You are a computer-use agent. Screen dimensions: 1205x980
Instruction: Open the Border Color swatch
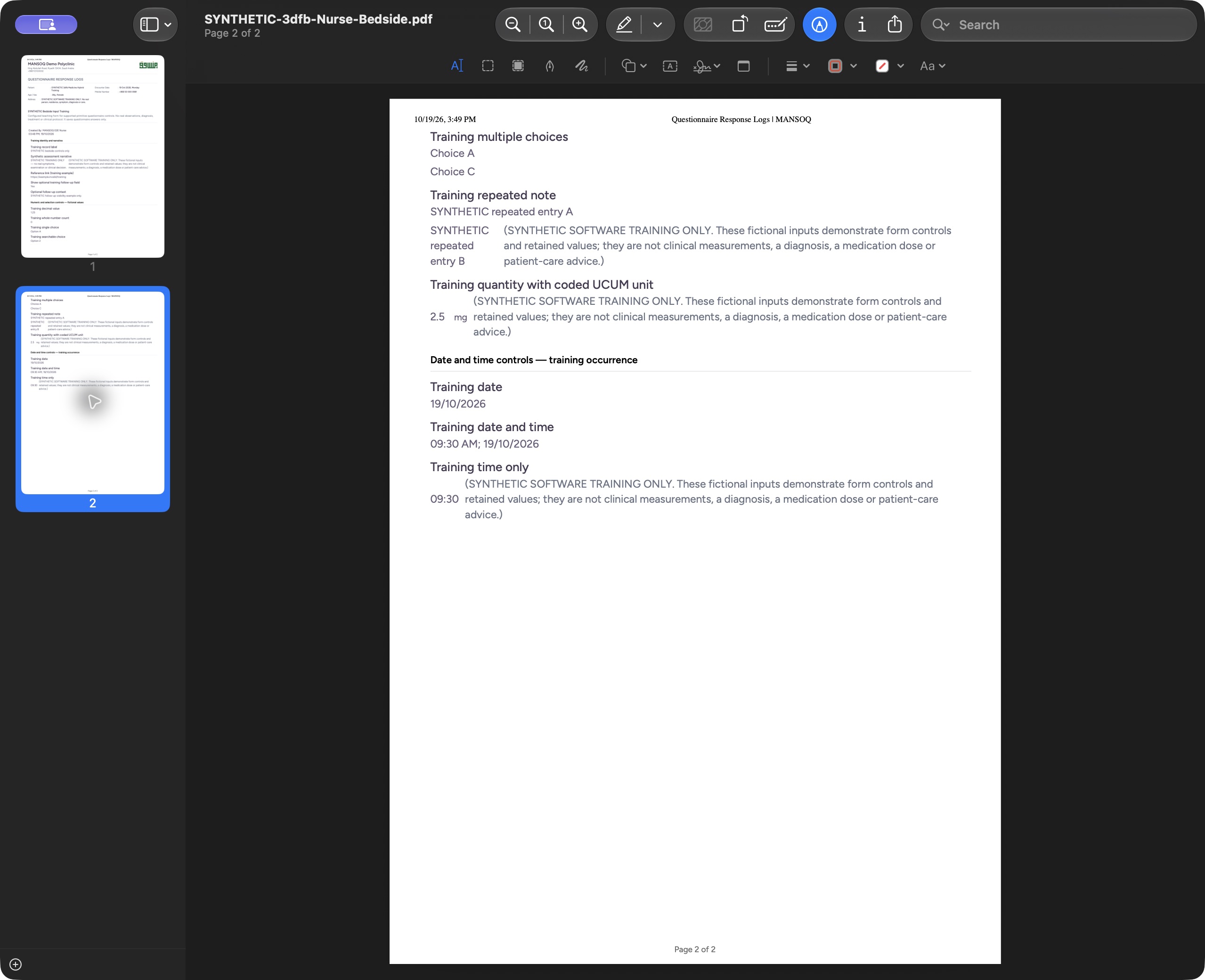[835, 66]
